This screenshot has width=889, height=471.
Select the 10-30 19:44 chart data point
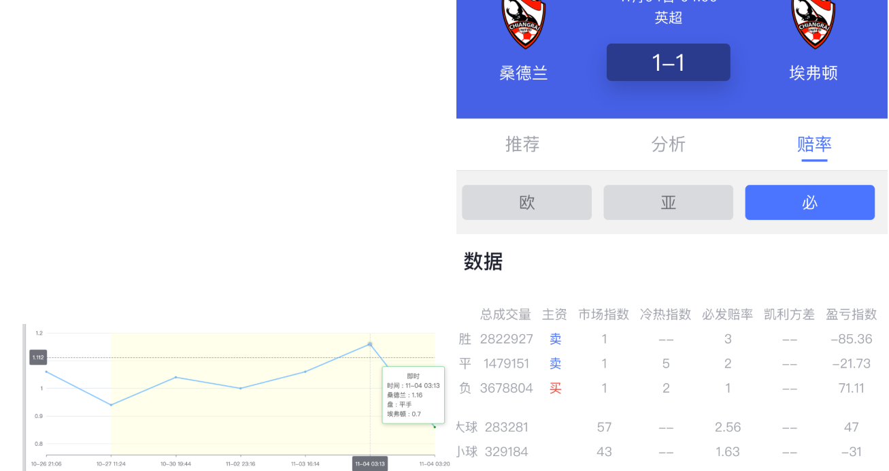(175, 377)
